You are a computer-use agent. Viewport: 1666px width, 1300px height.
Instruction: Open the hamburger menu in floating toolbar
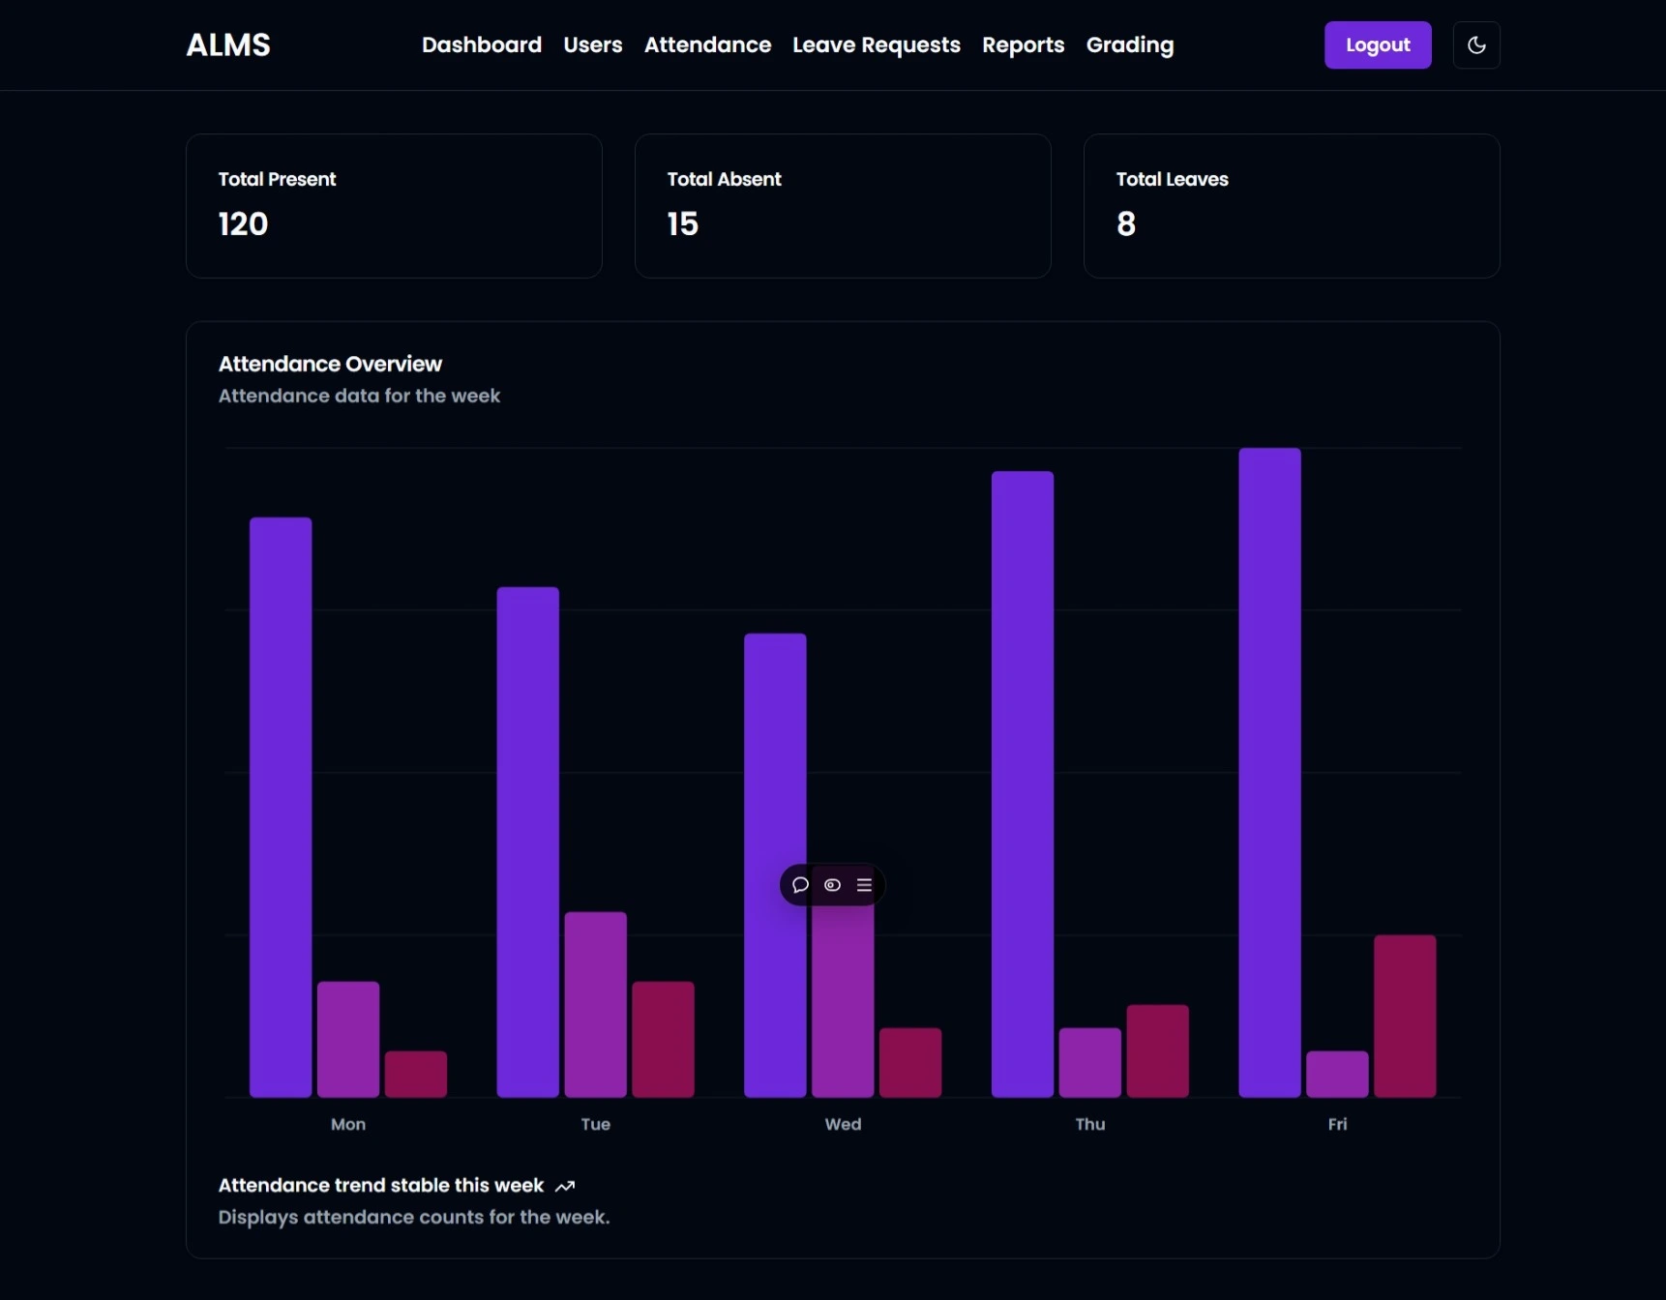[x=864, y=885]
